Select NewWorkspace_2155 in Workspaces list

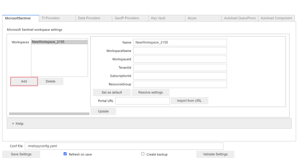click(x=59, y=42)
